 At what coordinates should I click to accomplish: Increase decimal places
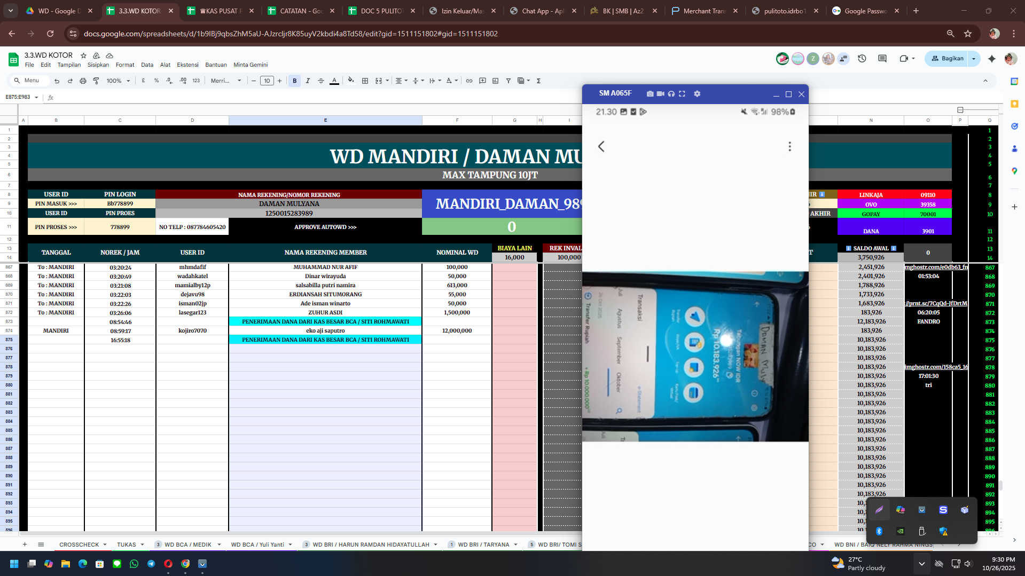point(183,81)
